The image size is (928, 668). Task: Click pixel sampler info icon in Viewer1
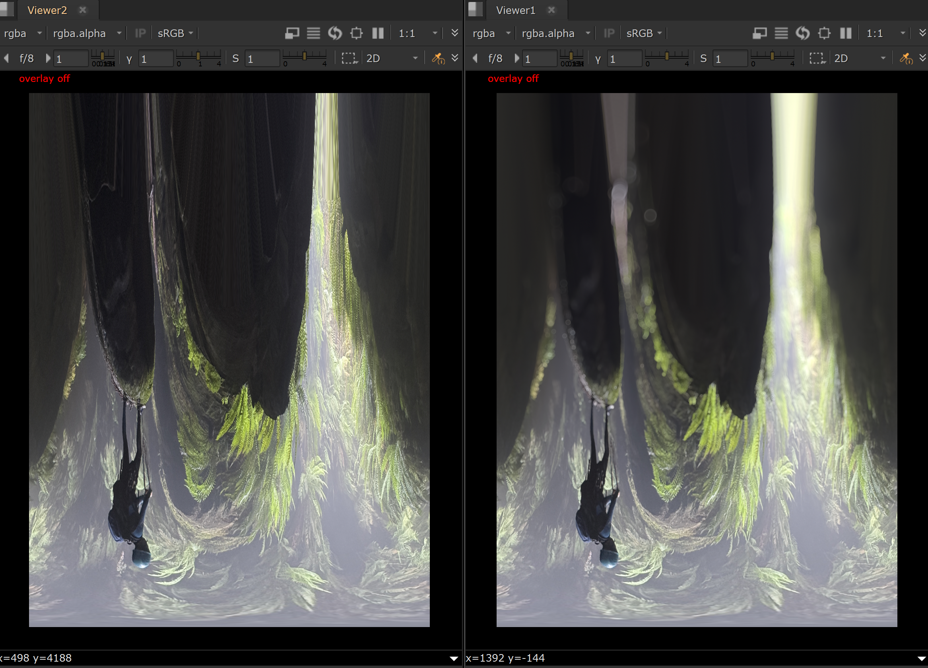pos(906,58)
